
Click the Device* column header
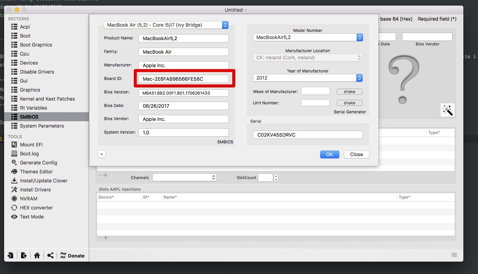[x=119, y=197]
